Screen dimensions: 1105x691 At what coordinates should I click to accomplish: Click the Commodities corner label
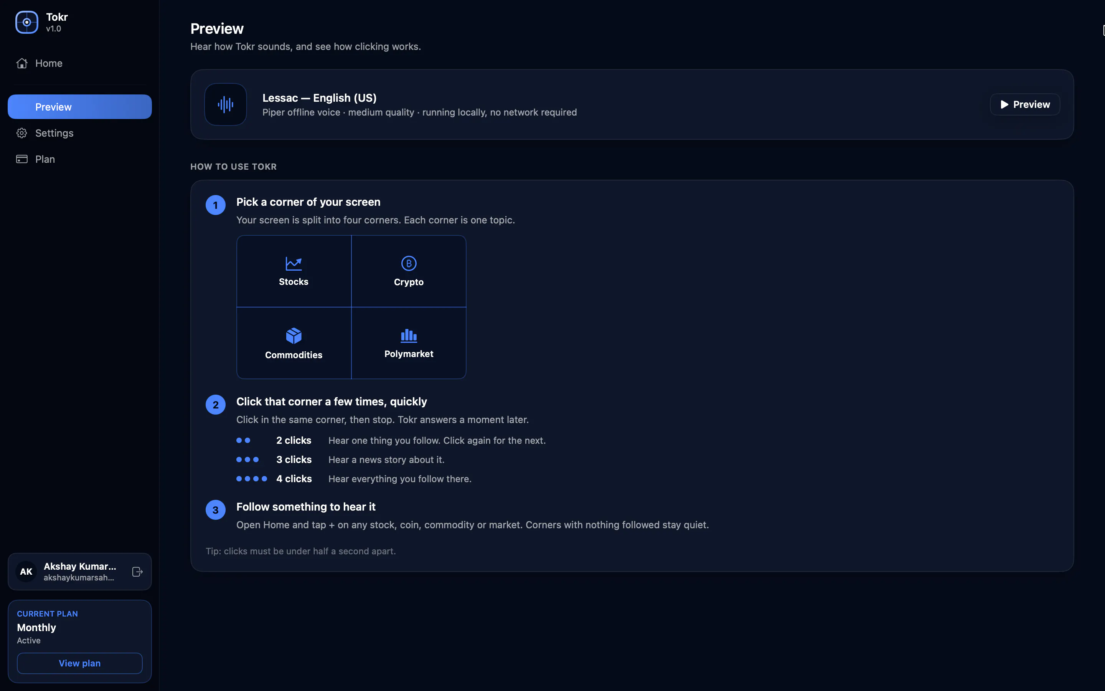pyautogui.click(x=294, y=355)
